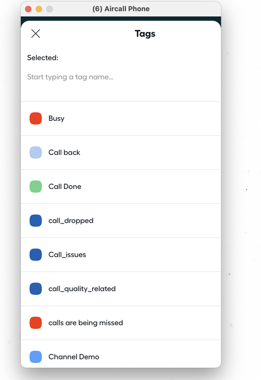Select the call_quality_related tag text
Viewport: 261px width, 380px height.
(82, 289)
